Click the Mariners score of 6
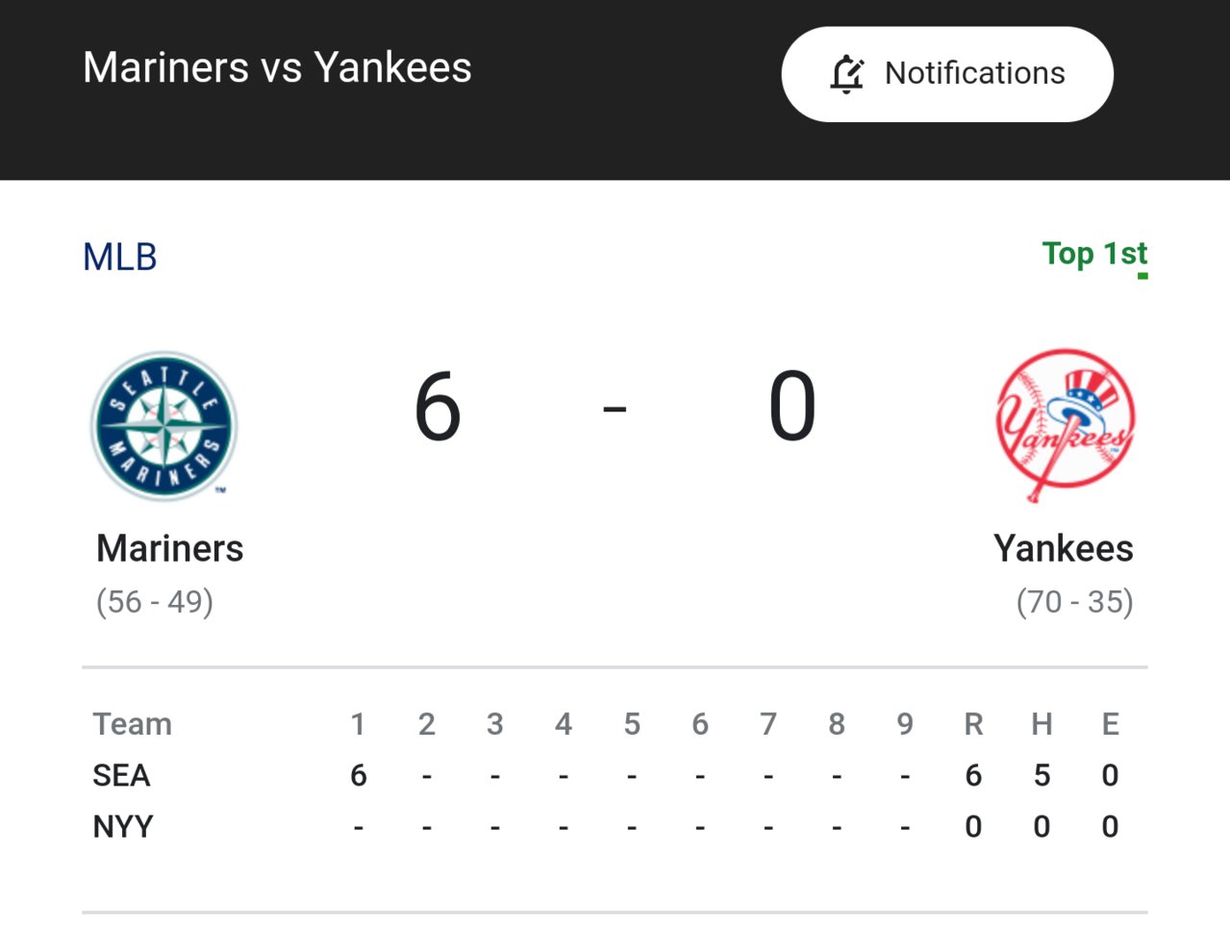The image size is (1230, 927). coord(438,408)
